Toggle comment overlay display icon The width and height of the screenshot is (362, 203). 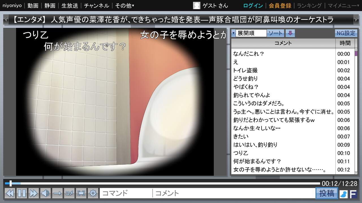point(69,193)
